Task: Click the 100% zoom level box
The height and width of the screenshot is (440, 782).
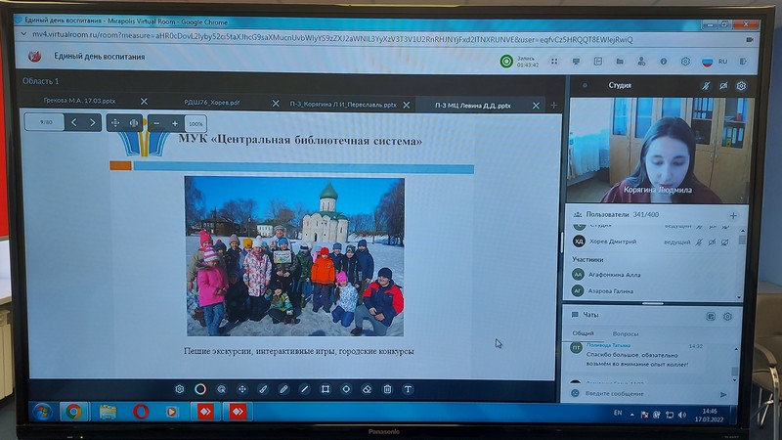Action: pyautogui.click(x=195, y=124)
